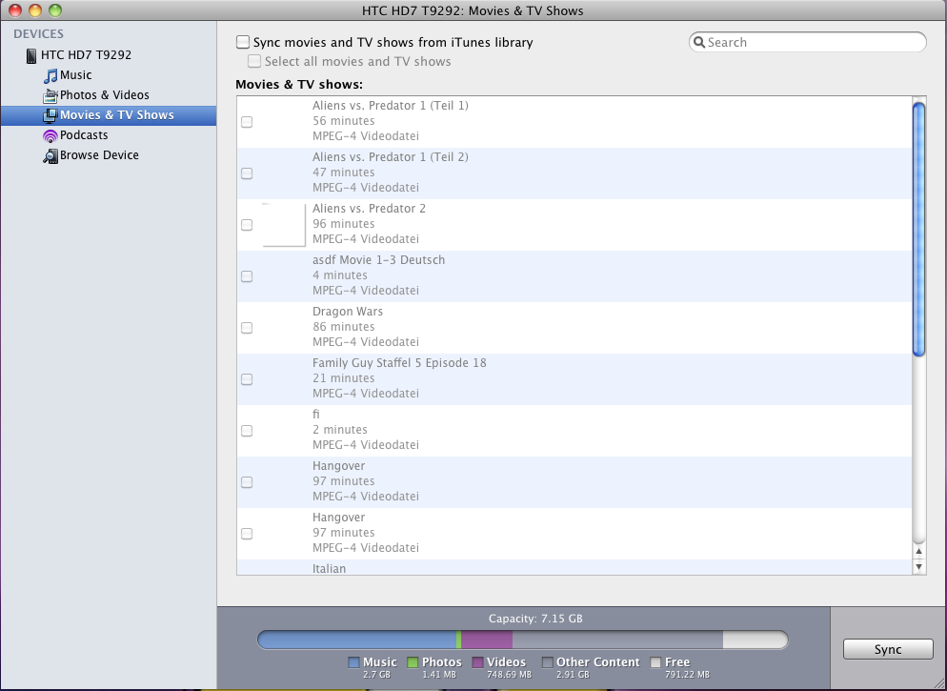Click the purple Videos segment of capacity bar
Screen dimensions: 947x691
coord(487,640)
